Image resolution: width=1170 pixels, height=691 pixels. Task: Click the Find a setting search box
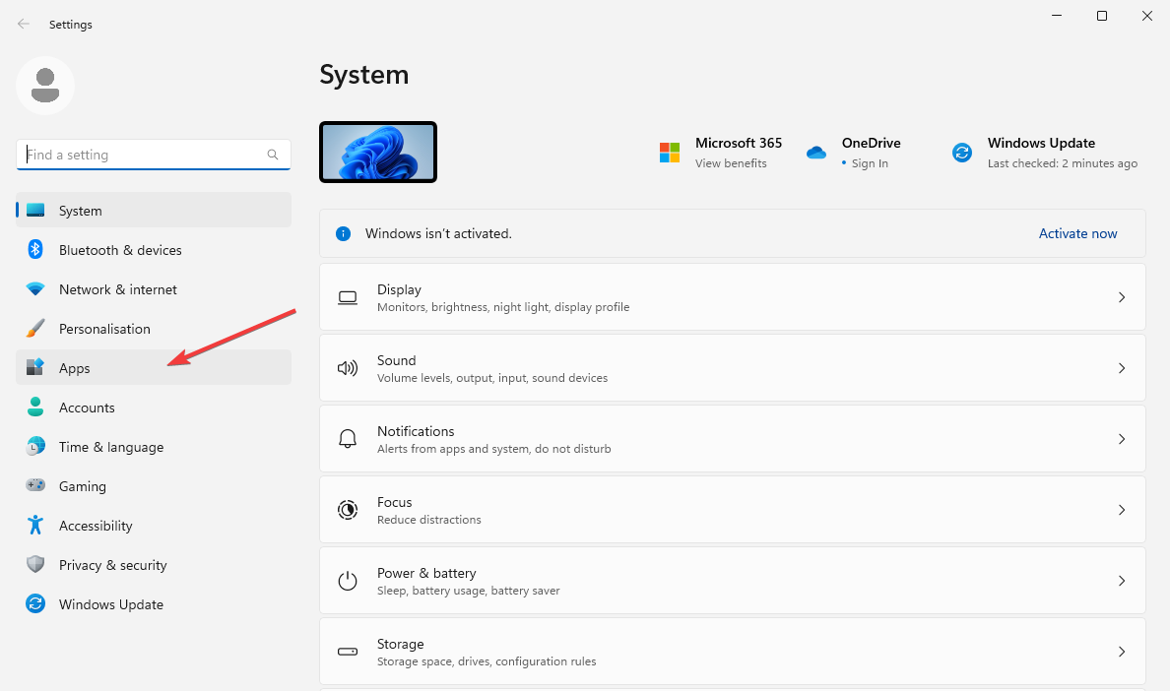(x=153, y=155)
